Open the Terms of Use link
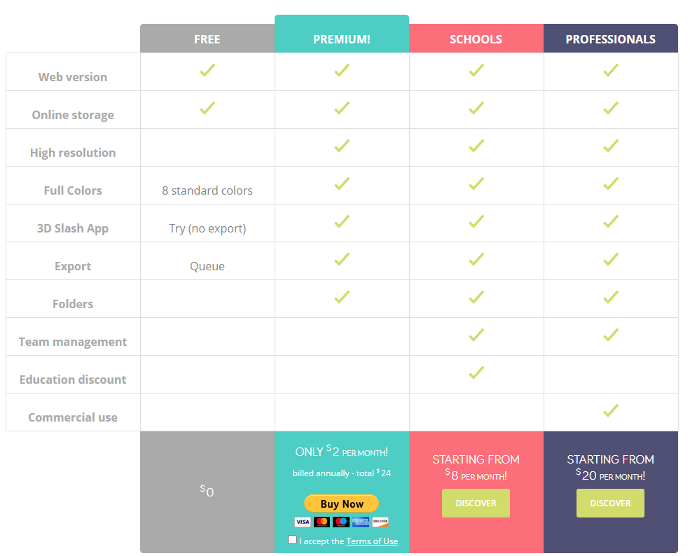The height and width of the screenshot is (556, 690). (x=372, y=541)
